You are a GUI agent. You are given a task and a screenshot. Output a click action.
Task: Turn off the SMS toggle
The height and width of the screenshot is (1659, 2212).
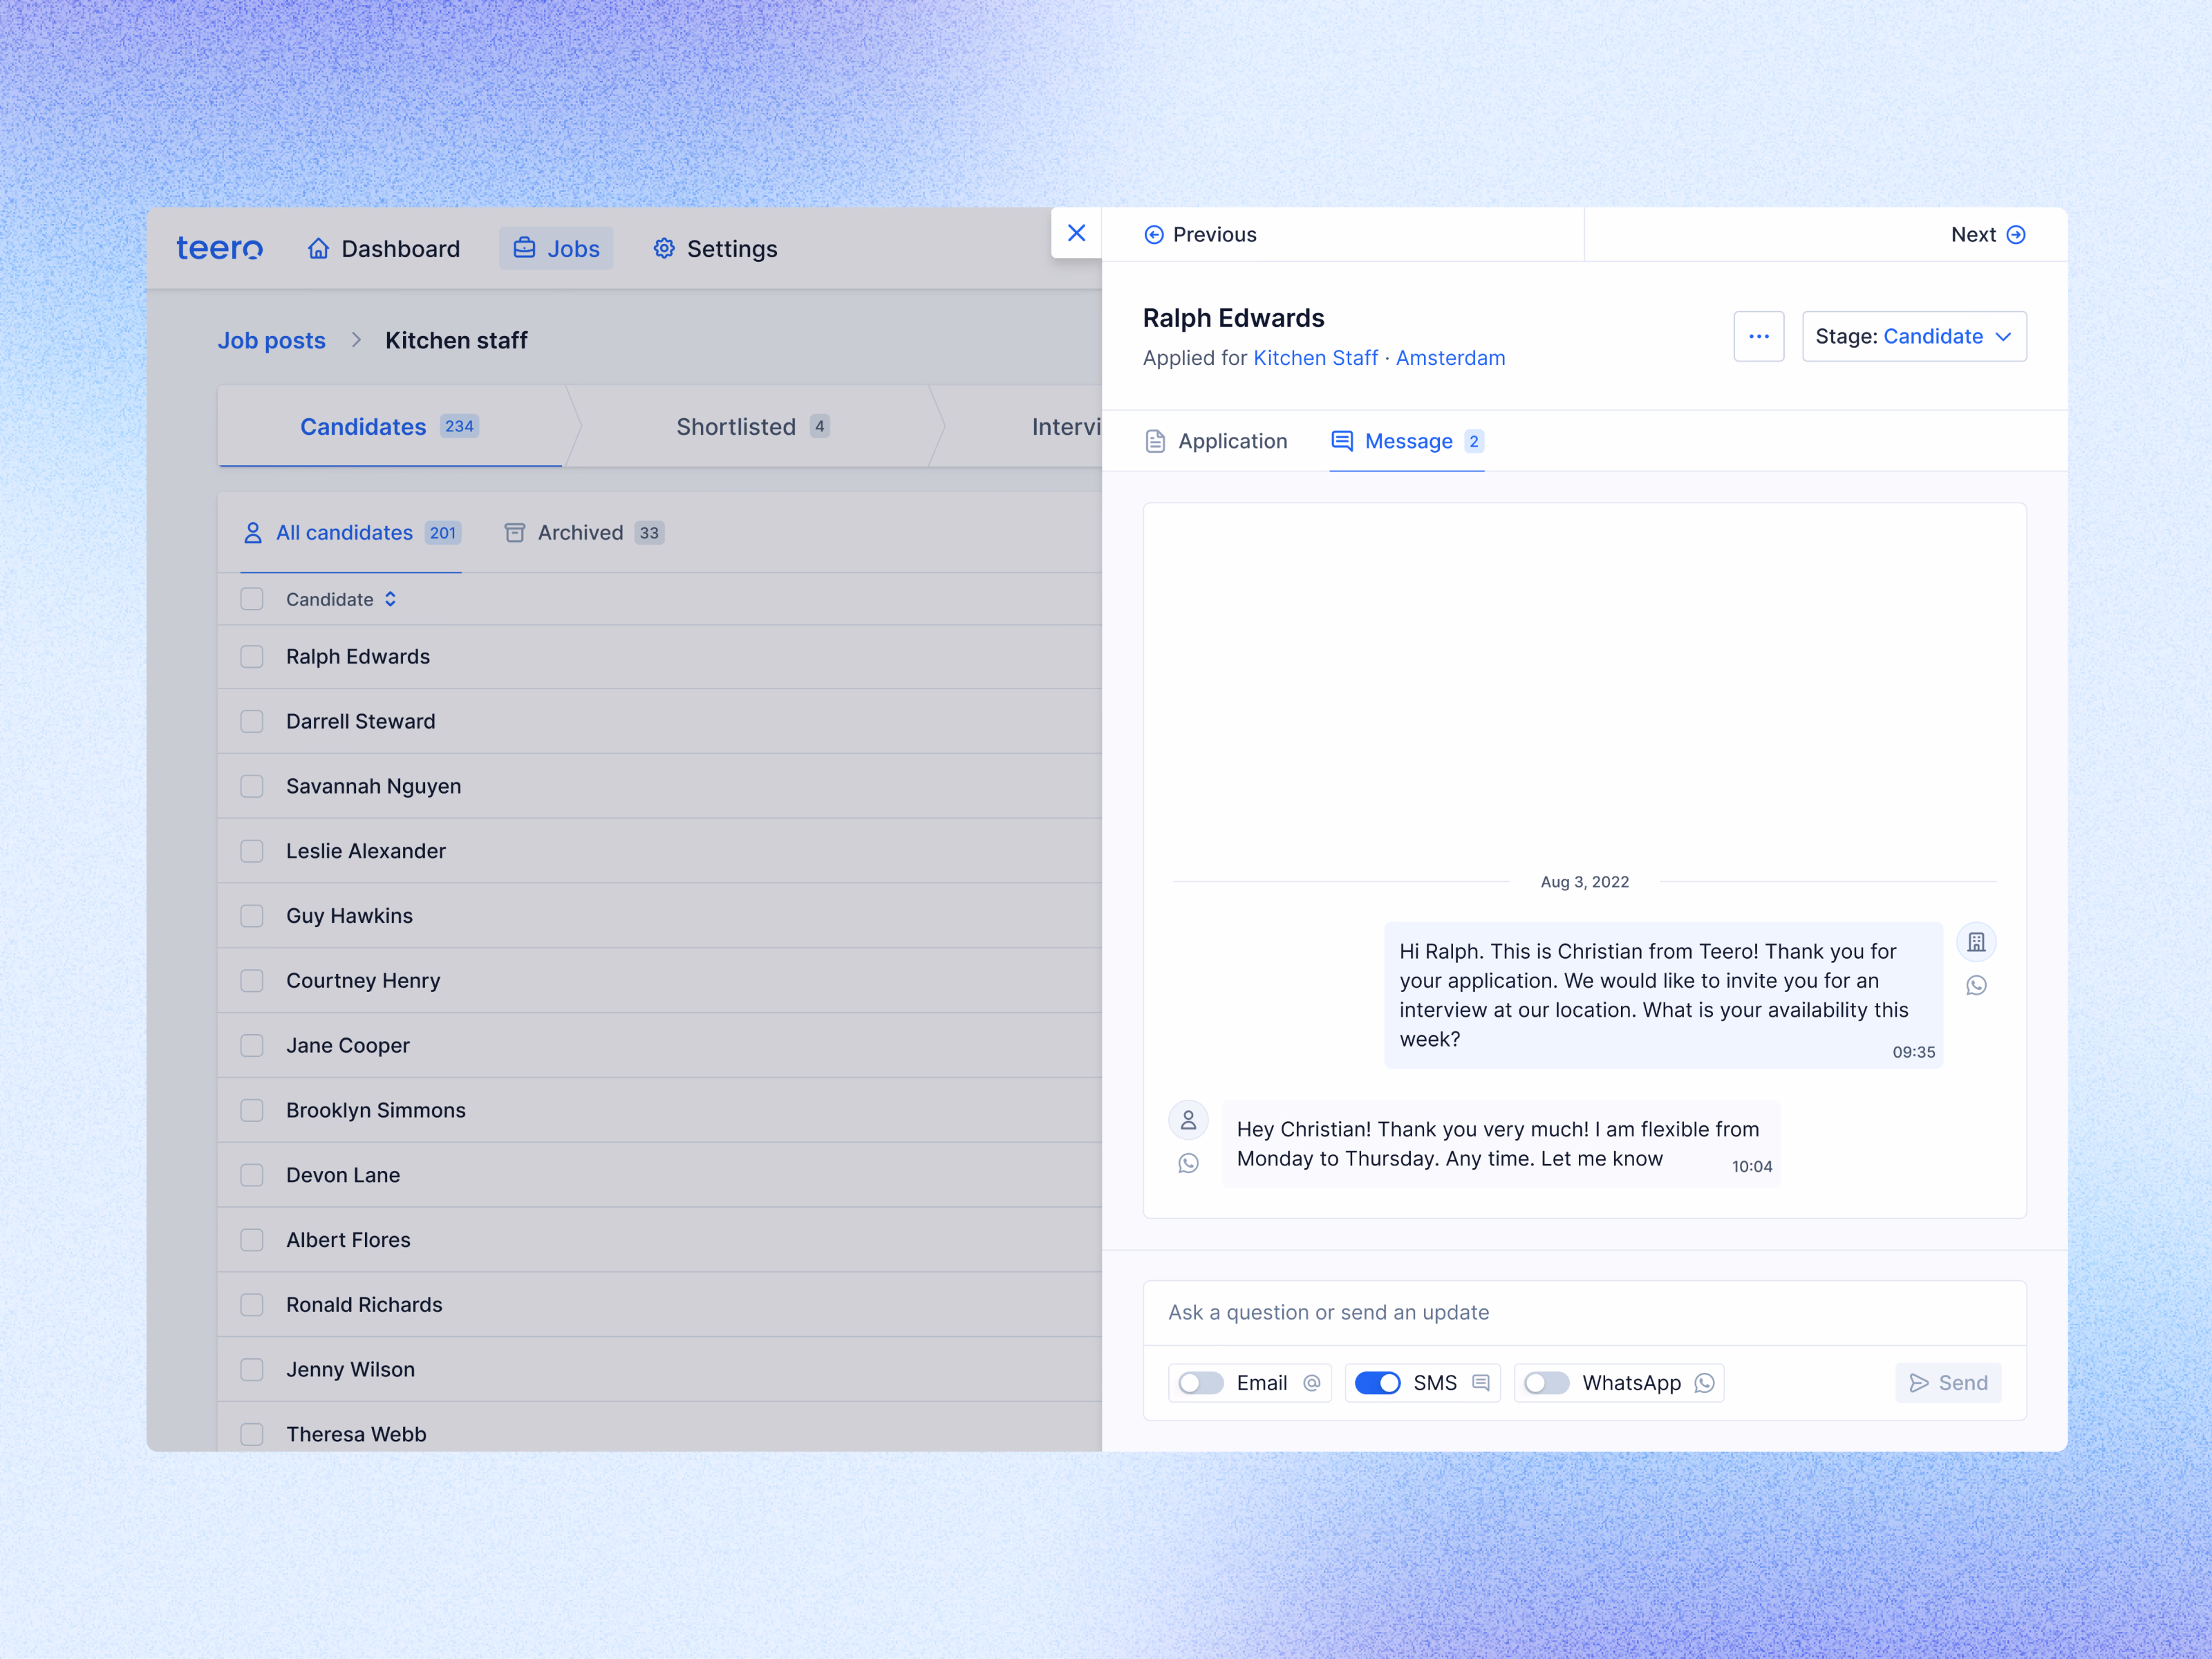pyautogui.click(x=1377, y=1383)
